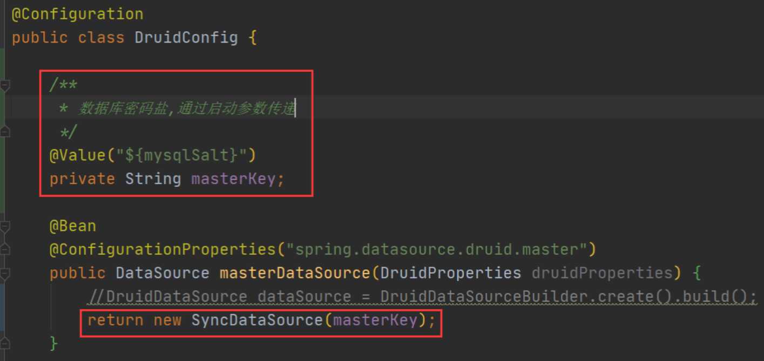Screen dimensions: 764x361
Task: Click the DataSource return type
Action: point(162,273)
